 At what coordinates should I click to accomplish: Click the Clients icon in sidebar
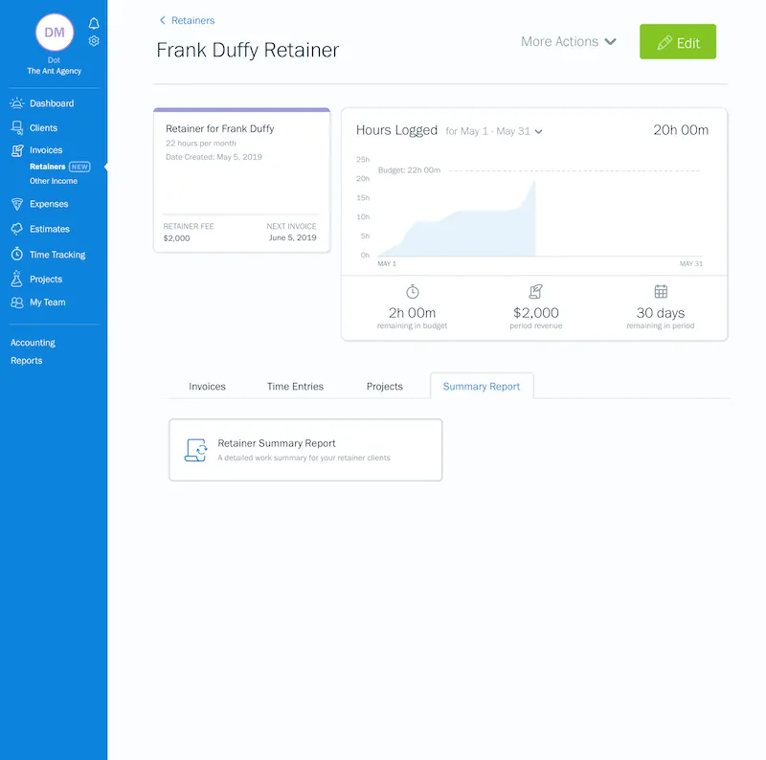tap(17, 127)
